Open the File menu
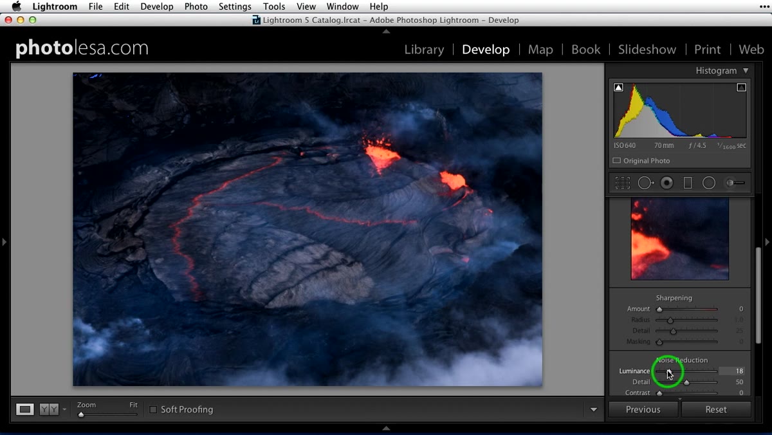The image size is (772, 435). pyautogui.click(x=95, y=6)
